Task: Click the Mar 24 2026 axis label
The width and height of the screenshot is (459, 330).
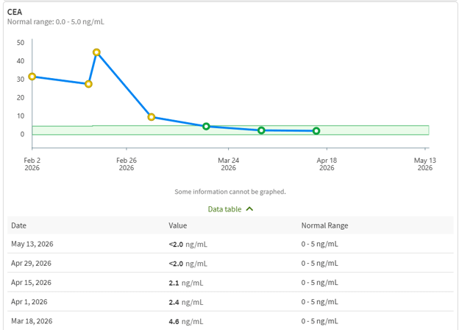Action: point(228,164)
